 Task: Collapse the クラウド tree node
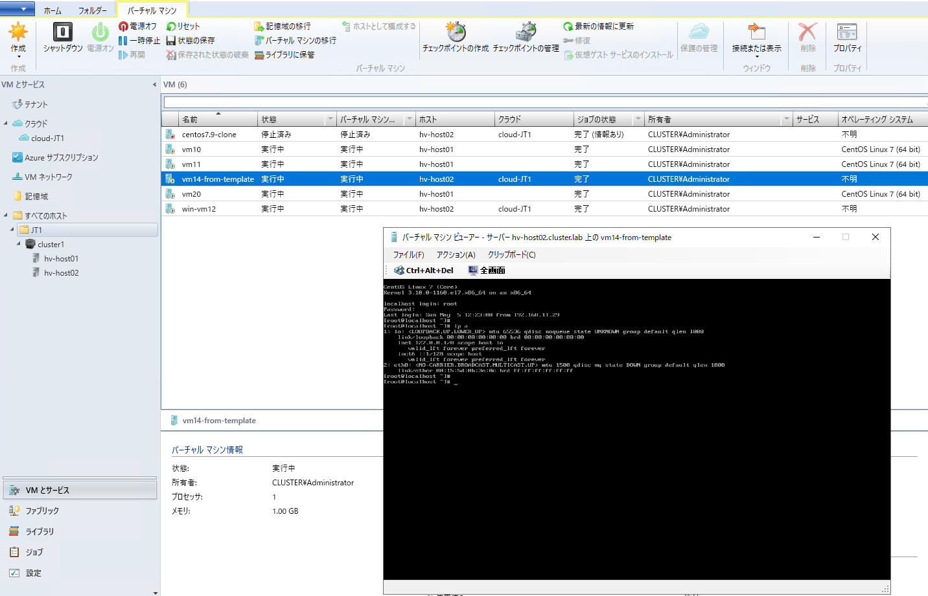coord(5,123)
